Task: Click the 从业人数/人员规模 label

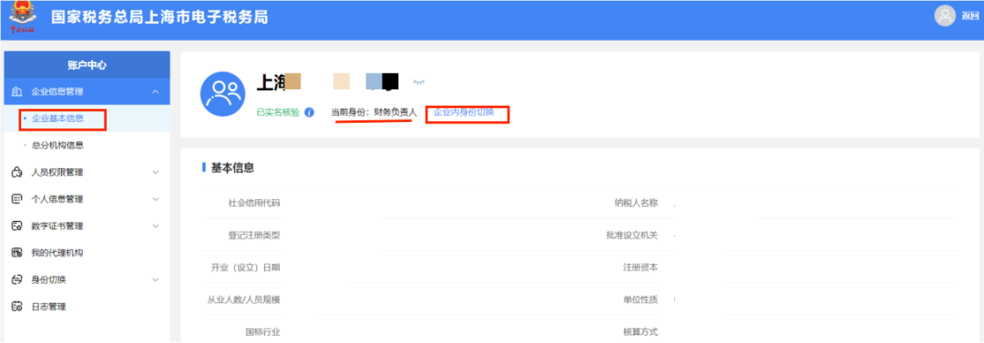Action: [x=243, y=299]
